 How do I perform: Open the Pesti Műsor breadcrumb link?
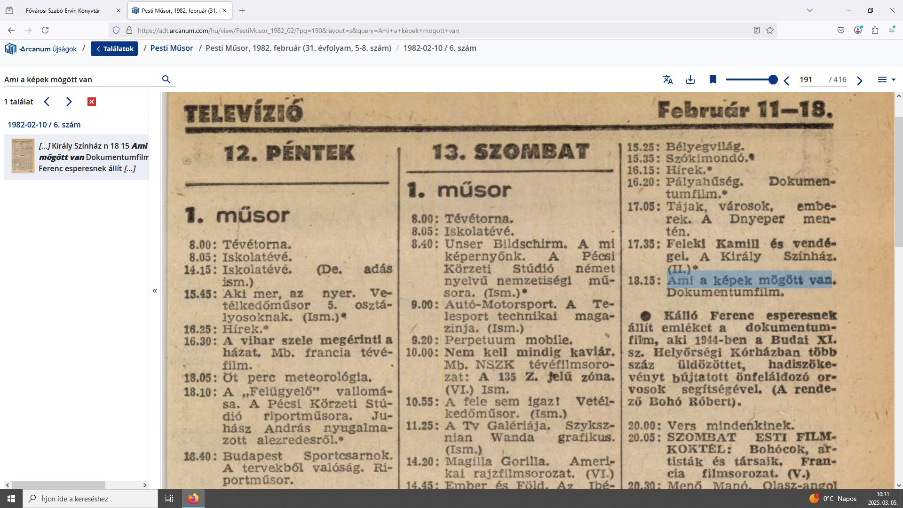tap(171, 48)
